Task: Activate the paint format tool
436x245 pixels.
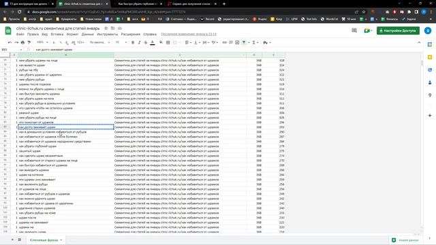Action: [x=29, y=42]
